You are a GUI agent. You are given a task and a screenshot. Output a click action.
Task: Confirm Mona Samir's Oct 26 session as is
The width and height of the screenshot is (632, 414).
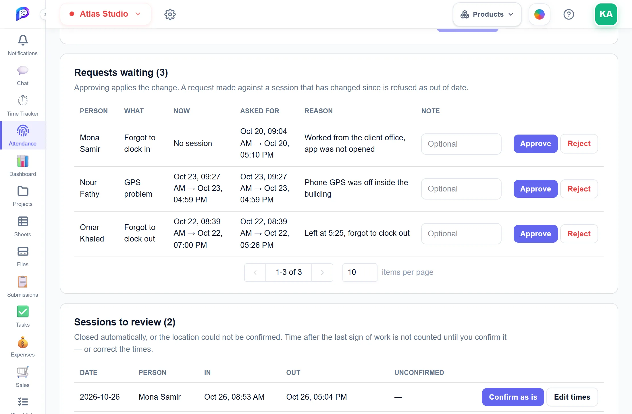[513, 397]
